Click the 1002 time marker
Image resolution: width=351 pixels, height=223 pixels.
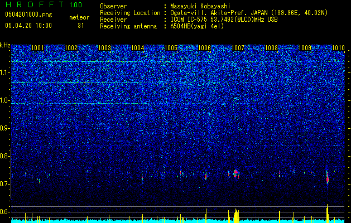[71, 48]
